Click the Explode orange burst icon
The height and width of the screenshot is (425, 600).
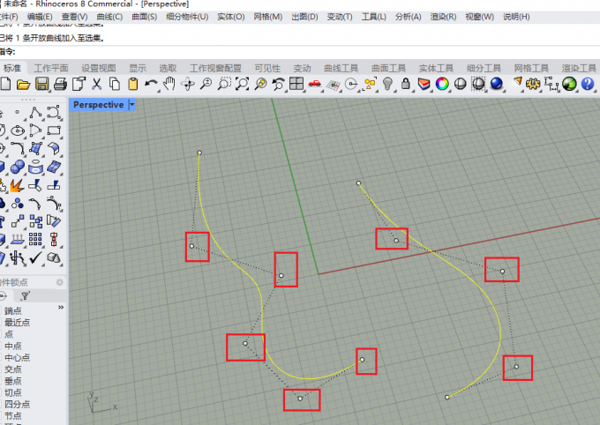(x=17, y=185)
